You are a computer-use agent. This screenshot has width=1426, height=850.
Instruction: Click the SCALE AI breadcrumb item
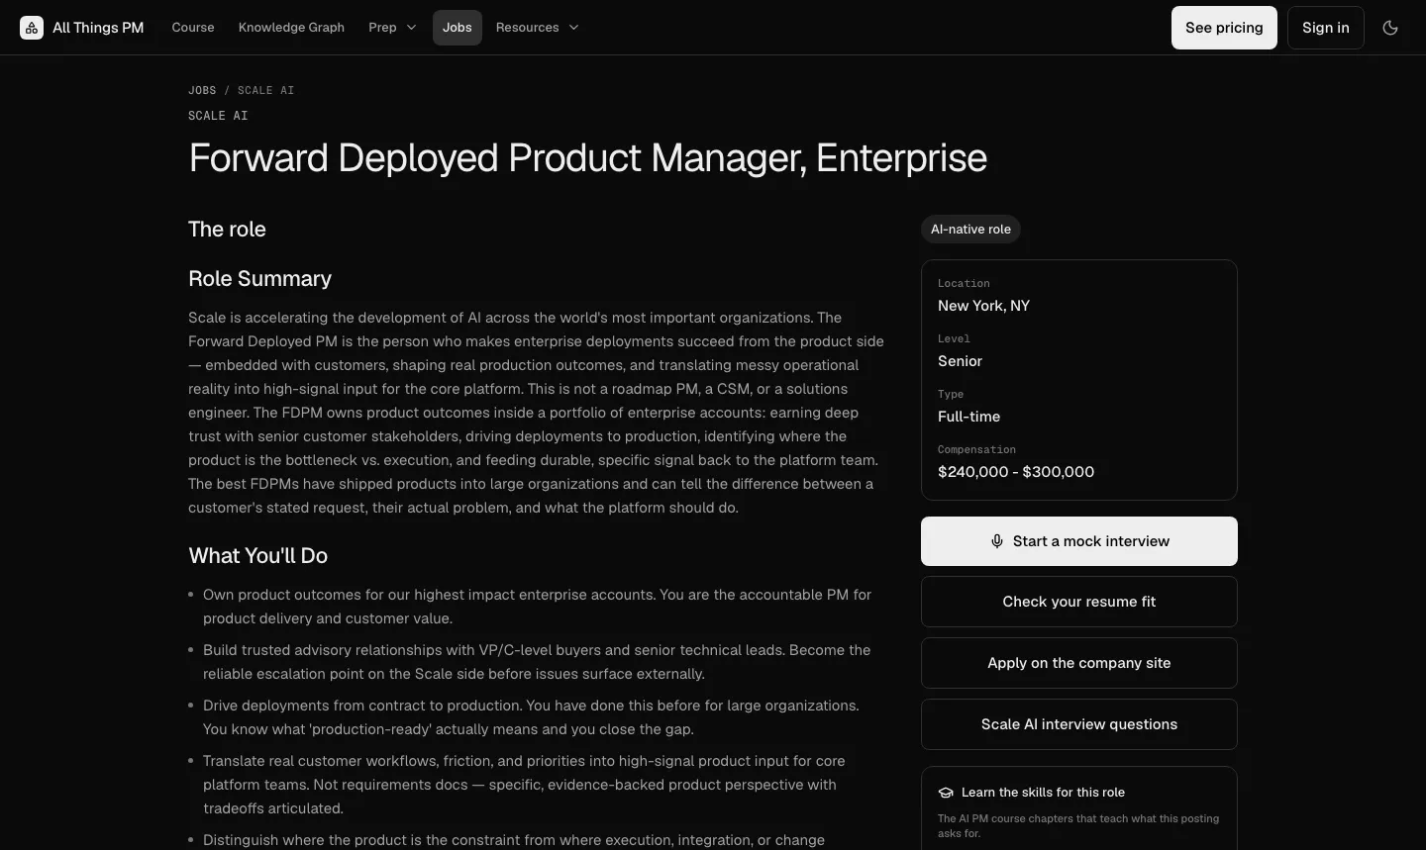point(265,90)
